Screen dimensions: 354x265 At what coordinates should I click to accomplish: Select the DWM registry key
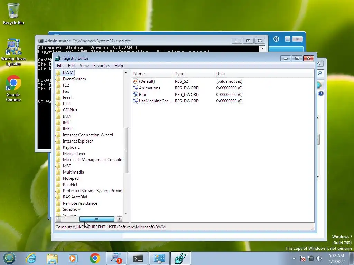[x=68, y=73]
